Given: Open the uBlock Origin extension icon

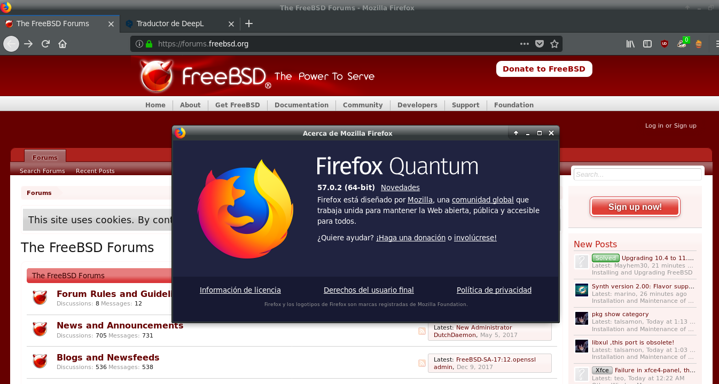Looking at the screenshot, I should tap(665, 44).
